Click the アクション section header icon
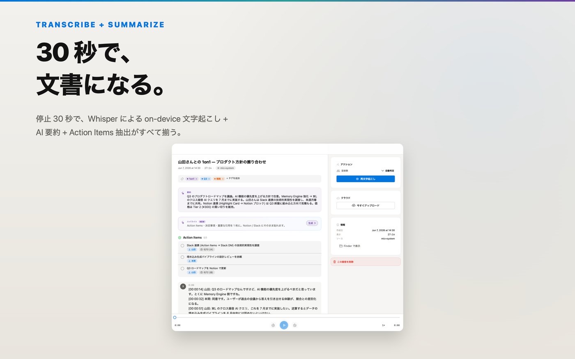 tap(338, 165)
